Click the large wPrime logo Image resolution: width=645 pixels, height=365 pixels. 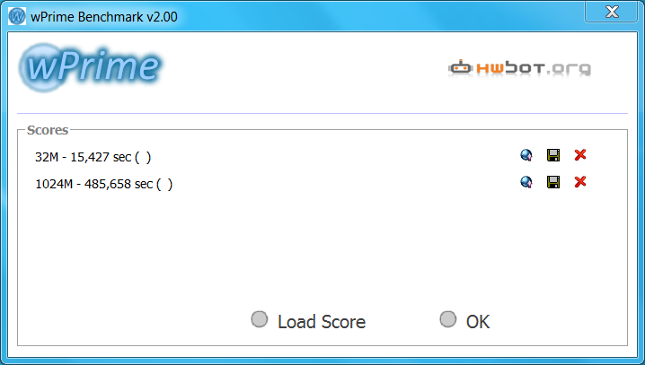[x=91, y=67]
